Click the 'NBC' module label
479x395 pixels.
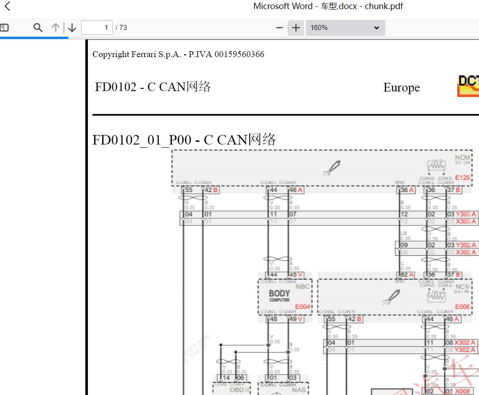click(303, 287)
